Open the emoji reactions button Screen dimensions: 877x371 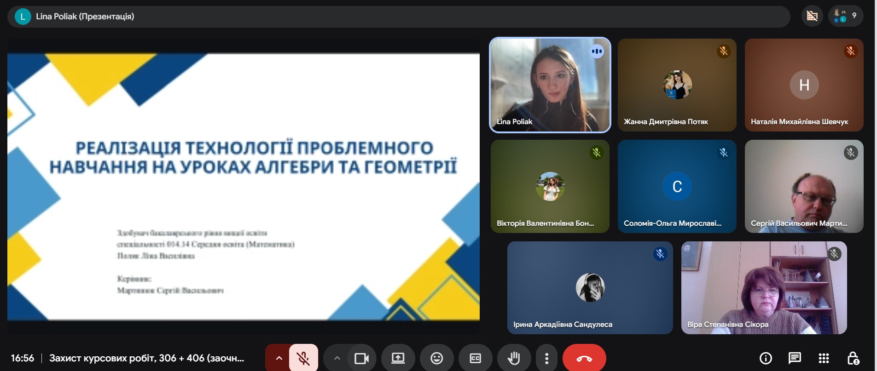coord(436,358)
